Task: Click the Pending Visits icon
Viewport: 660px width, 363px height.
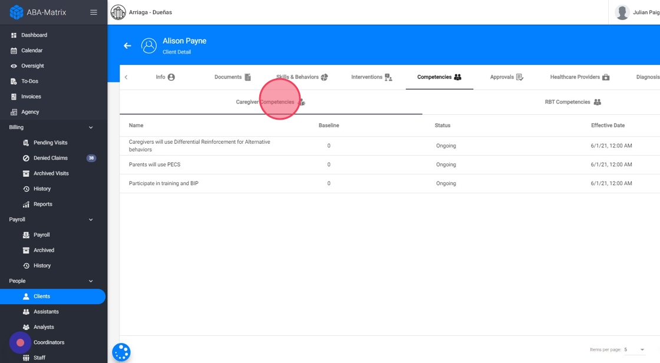Action: (x=26, y=143)
